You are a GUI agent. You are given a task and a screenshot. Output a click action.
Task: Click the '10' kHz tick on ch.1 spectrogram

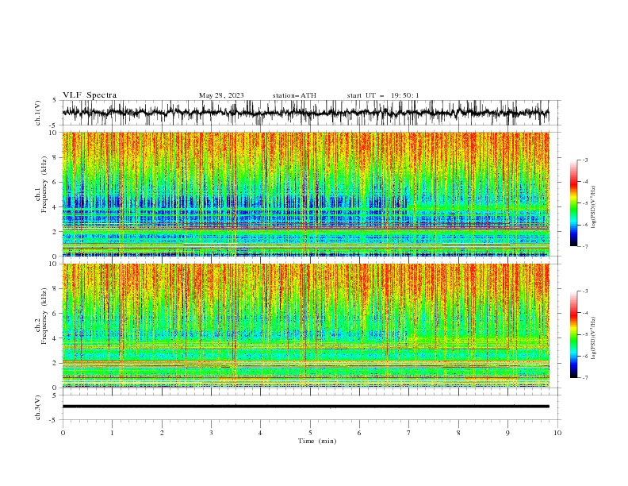[55, 133]
